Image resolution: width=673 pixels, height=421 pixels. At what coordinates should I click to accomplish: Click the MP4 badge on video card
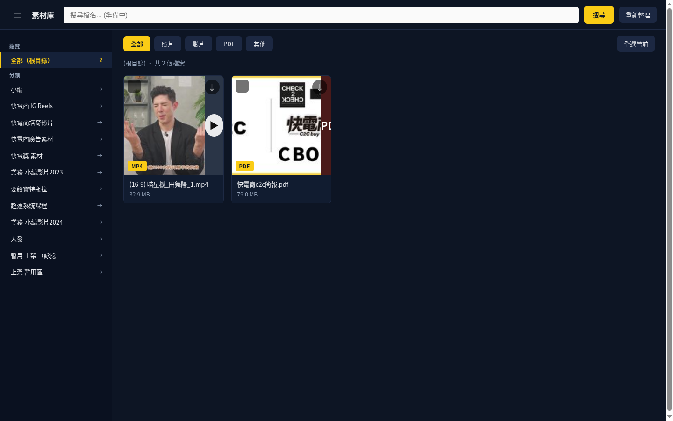(137, 166)
